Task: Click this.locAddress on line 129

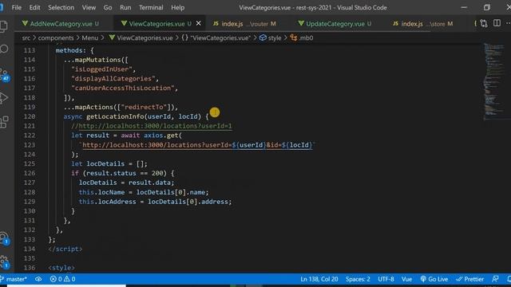Action: pos(108,202)
